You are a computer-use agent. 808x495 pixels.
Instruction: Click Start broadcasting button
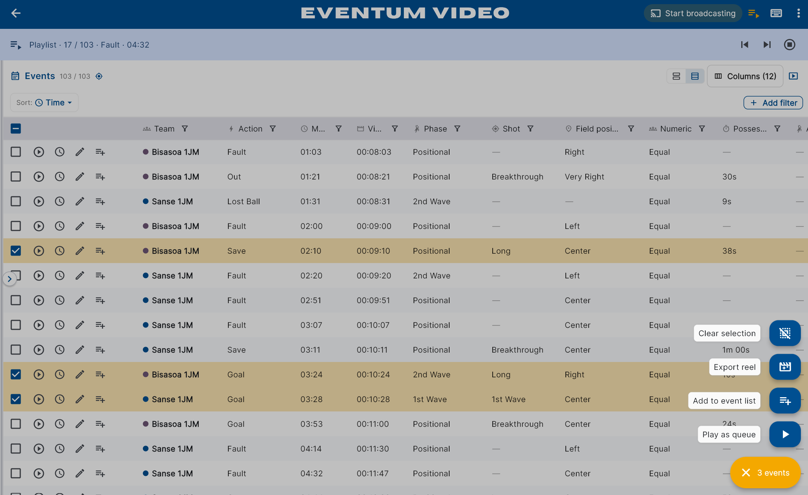[x=693, y=13]
